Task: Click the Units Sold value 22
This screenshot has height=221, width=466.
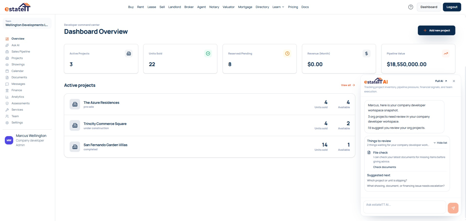Action: pyautogui.click(x=152, y=64)
